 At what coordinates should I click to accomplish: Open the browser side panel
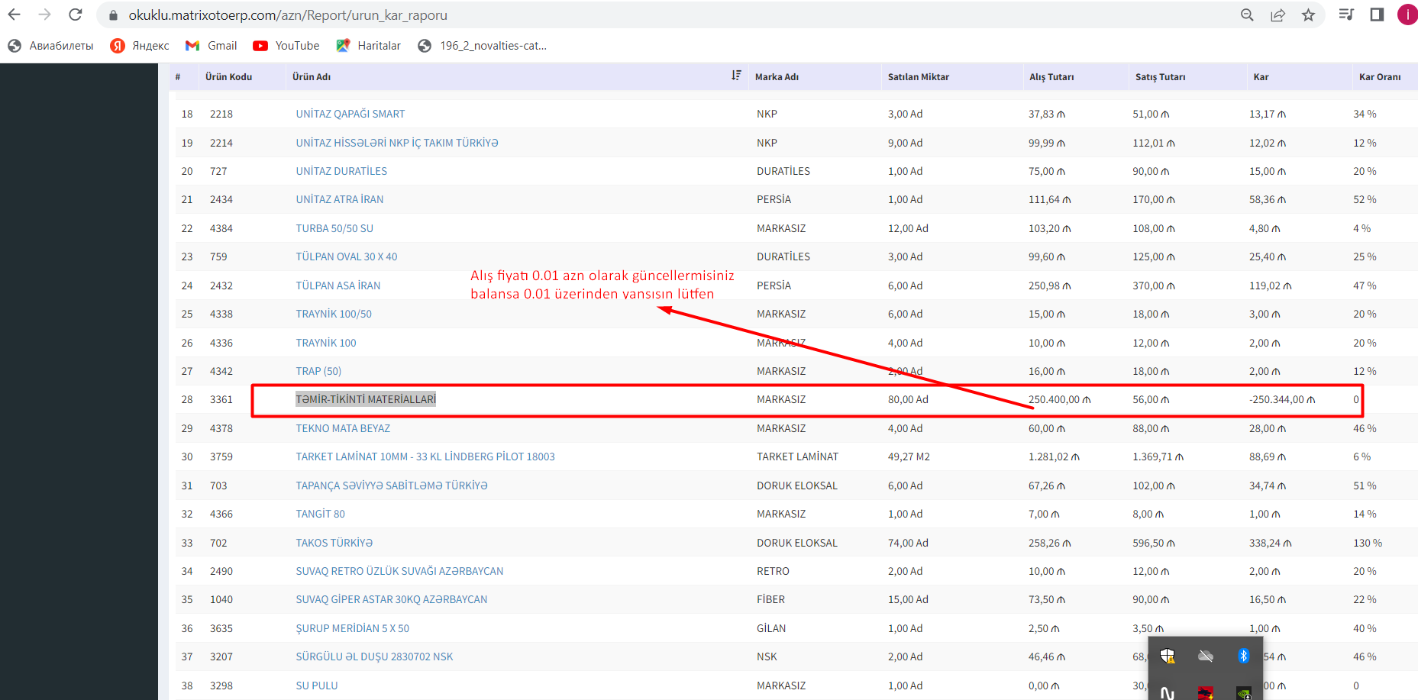[1377, 15]
